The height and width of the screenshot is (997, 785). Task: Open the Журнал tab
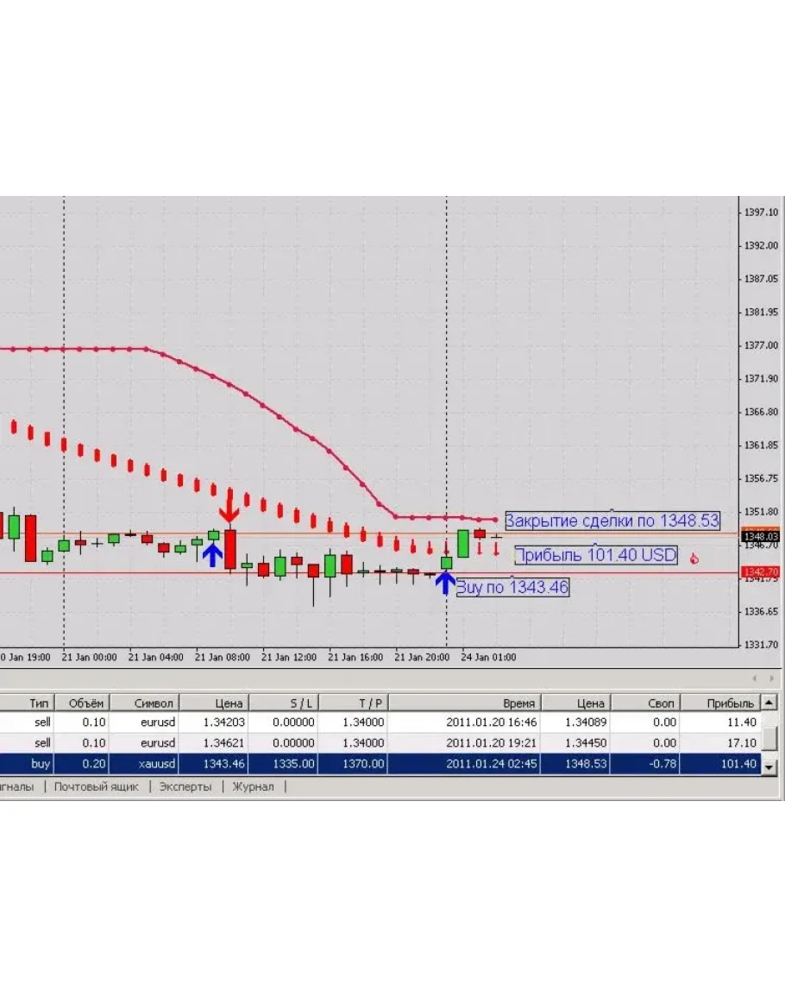[x=253, y=786]
